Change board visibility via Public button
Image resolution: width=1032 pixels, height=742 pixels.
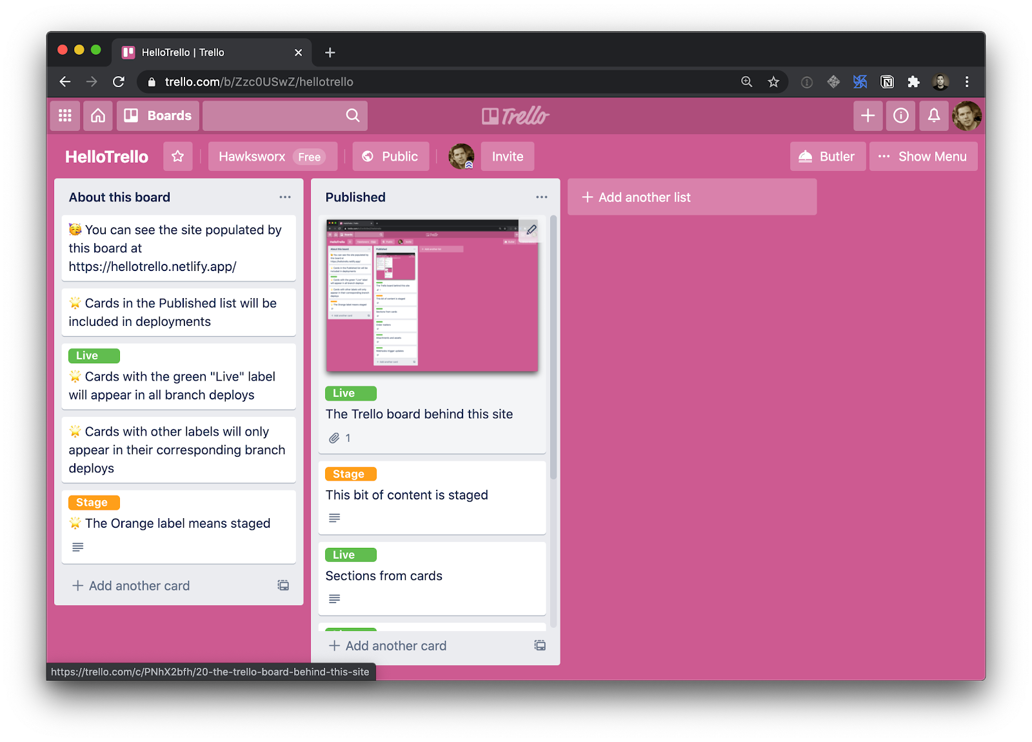coord(391,156)
